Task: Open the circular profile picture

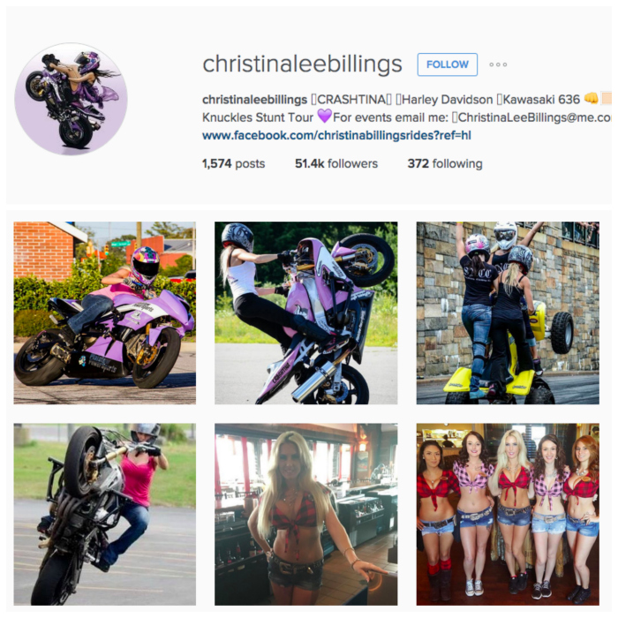Action: click(71, 99)
